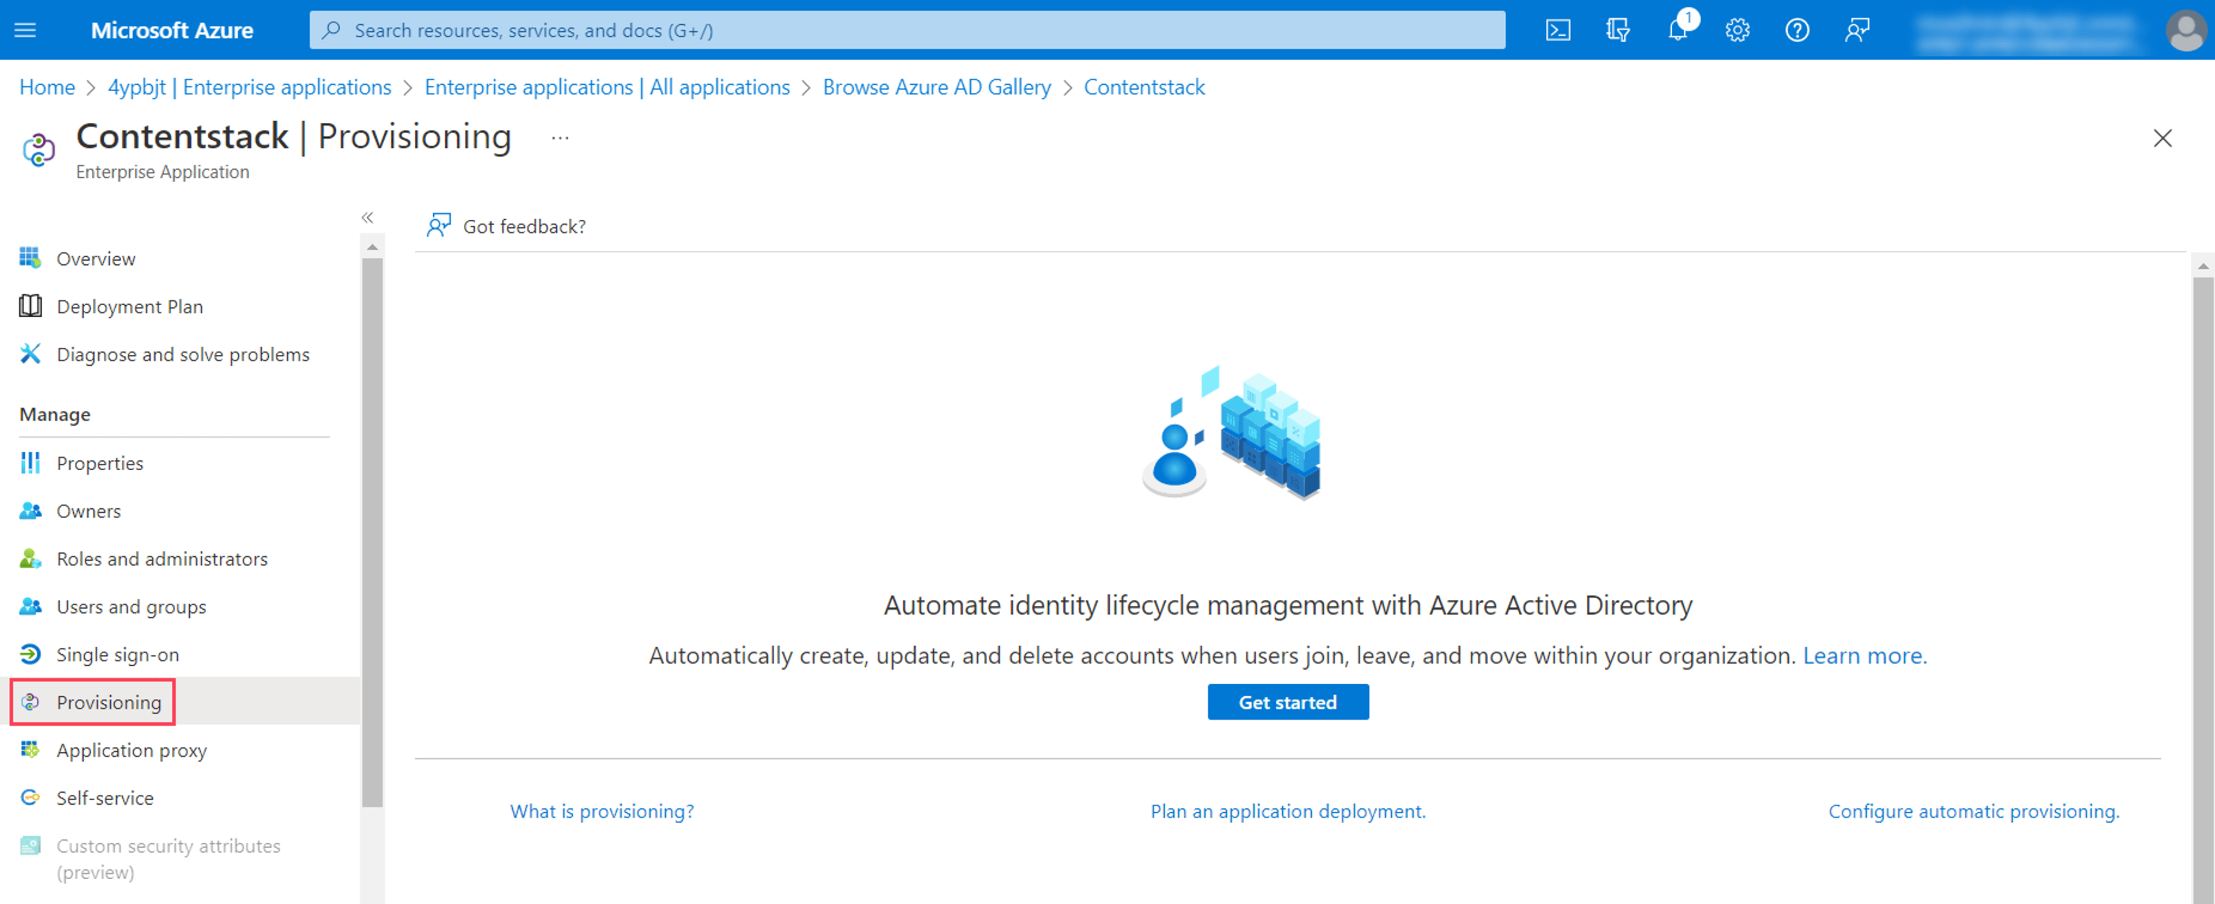Click the sidebar scrollbar thumb
Image resolution: width=2215 pixels, height=904 pixels.
(x=372, y=531)
